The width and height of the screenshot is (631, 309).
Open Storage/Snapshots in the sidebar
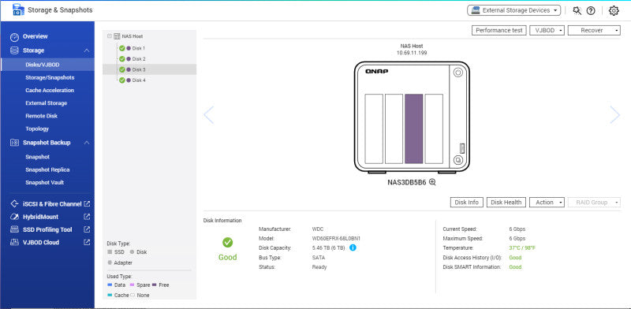pos(50,78)
